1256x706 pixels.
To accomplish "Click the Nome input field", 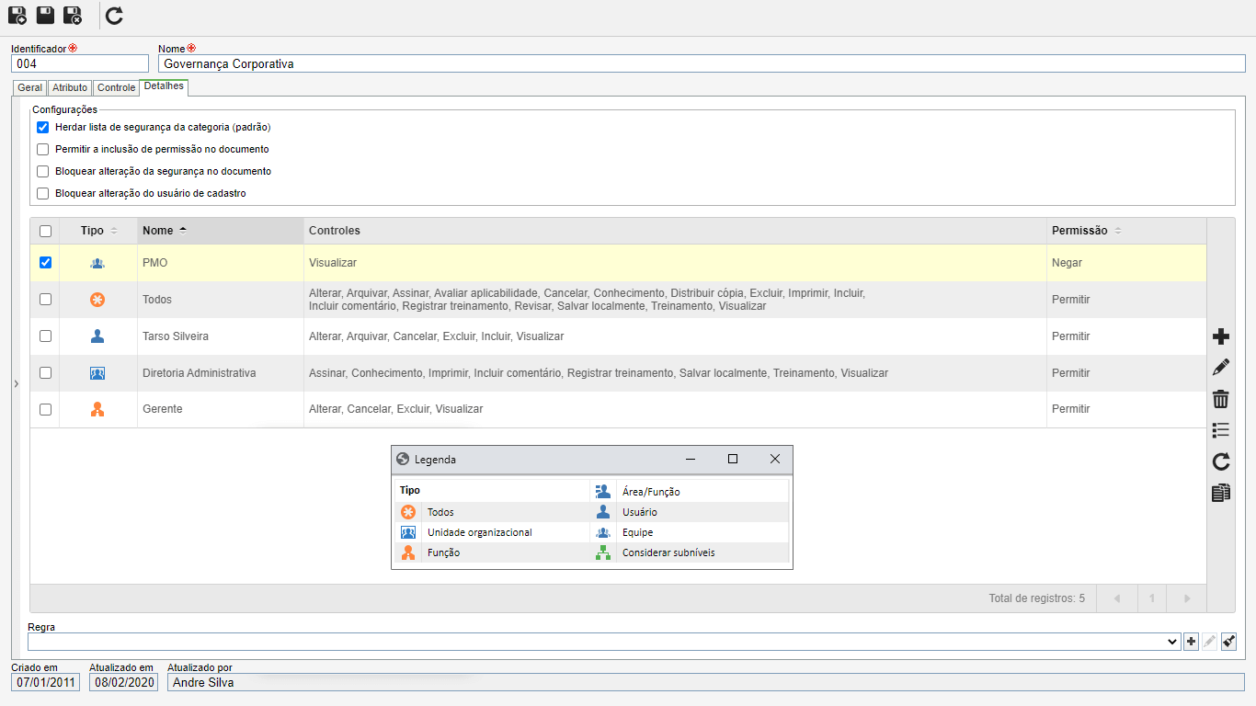I will point(702,64).
